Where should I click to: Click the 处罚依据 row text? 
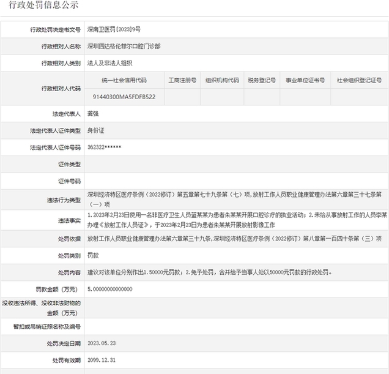click(x=234, y=239)
